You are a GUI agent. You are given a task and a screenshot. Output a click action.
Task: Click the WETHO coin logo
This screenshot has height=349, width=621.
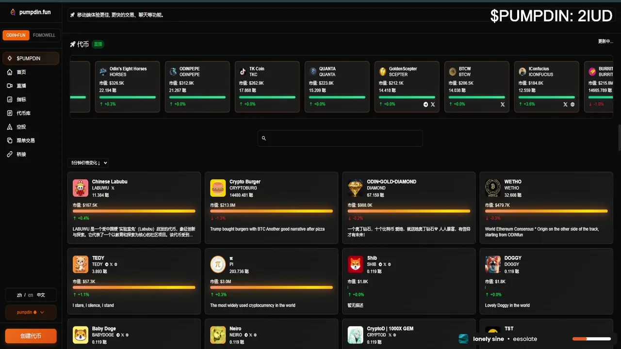coord(493,188)
